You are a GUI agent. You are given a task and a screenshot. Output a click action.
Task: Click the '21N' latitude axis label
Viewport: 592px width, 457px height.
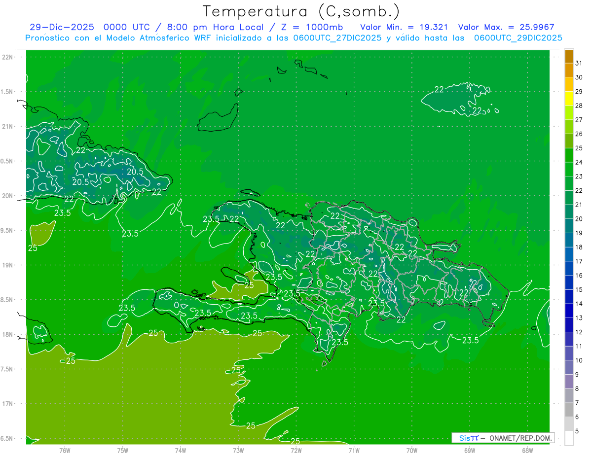pos(8,127)
